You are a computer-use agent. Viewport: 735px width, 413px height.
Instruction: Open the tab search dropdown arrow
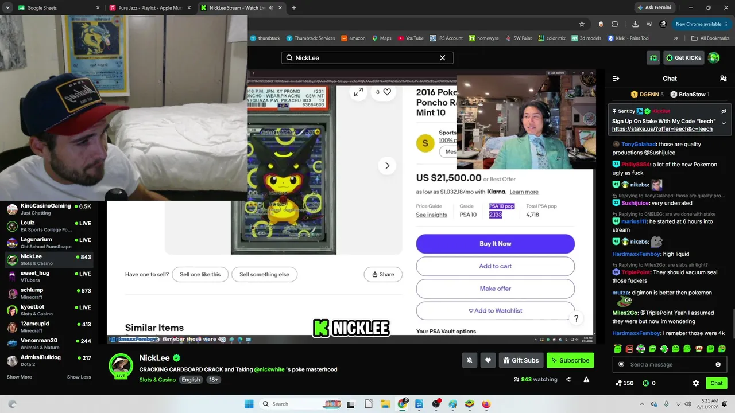pyautogui.click(x=7, y=8)
